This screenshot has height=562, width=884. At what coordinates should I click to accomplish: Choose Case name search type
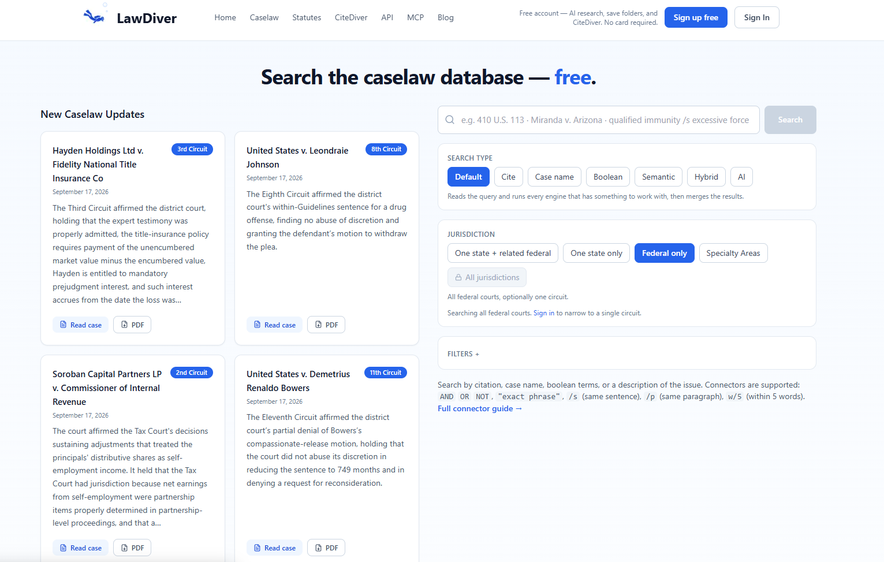point(554,177)
